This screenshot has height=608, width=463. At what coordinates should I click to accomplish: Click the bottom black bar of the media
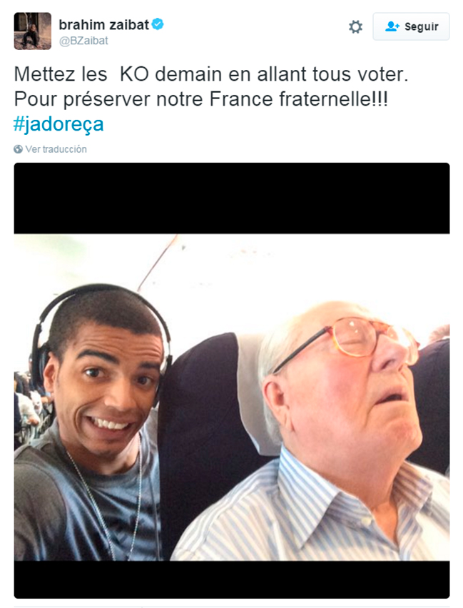[232, 579]
